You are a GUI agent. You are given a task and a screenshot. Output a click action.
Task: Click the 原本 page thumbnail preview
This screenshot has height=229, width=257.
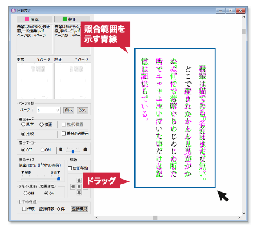pyautogui.click(x=35, y=81)
